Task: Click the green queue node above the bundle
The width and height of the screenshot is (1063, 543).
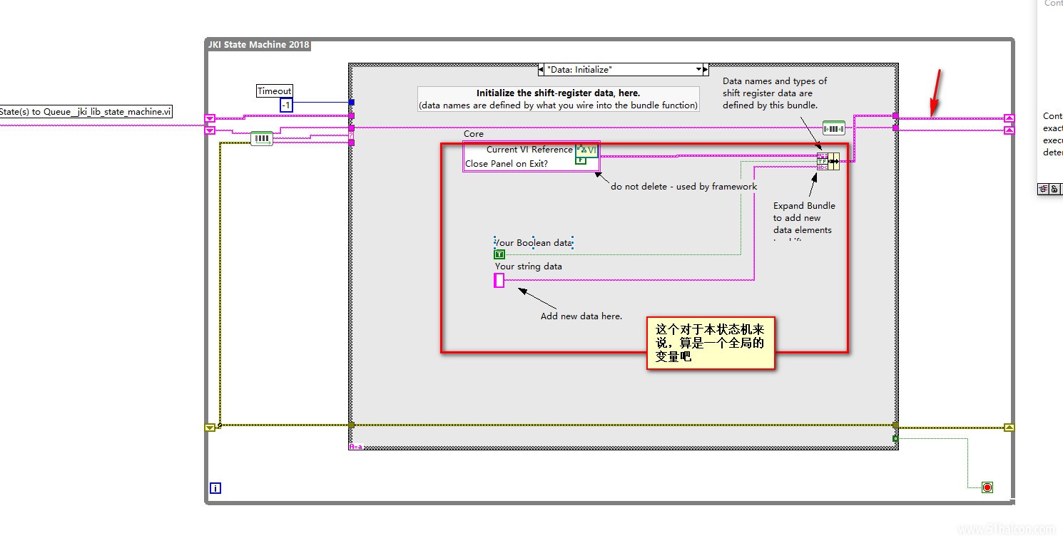Action: click(x=833, y=128)
